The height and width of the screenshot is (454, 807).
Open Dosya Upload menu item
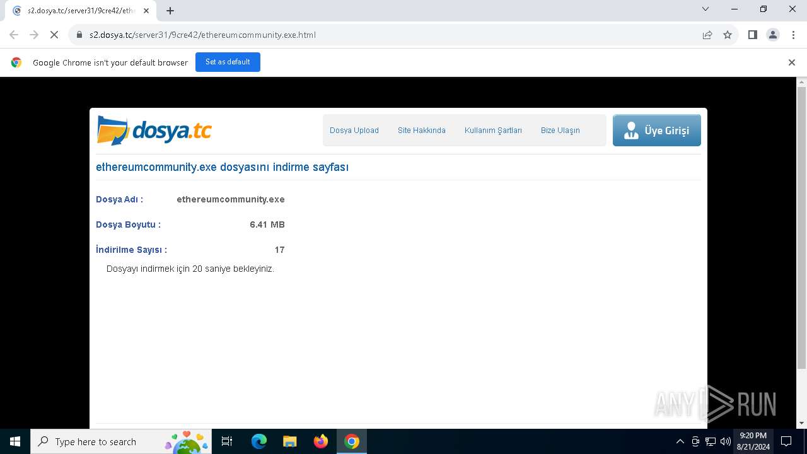(354, 131)
